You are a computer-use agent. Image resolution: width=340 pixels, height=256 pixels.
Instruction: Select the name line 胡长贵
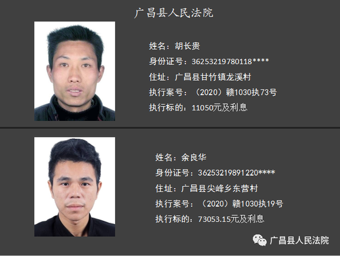(x=174, y=46)
